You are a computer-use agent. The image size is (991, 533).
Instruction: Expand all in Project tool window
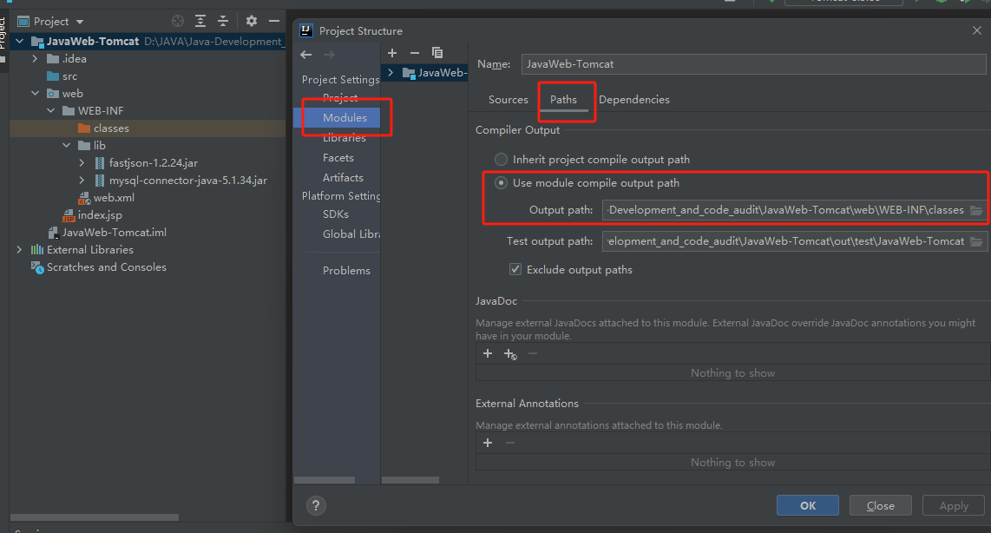tap(200, 21)
